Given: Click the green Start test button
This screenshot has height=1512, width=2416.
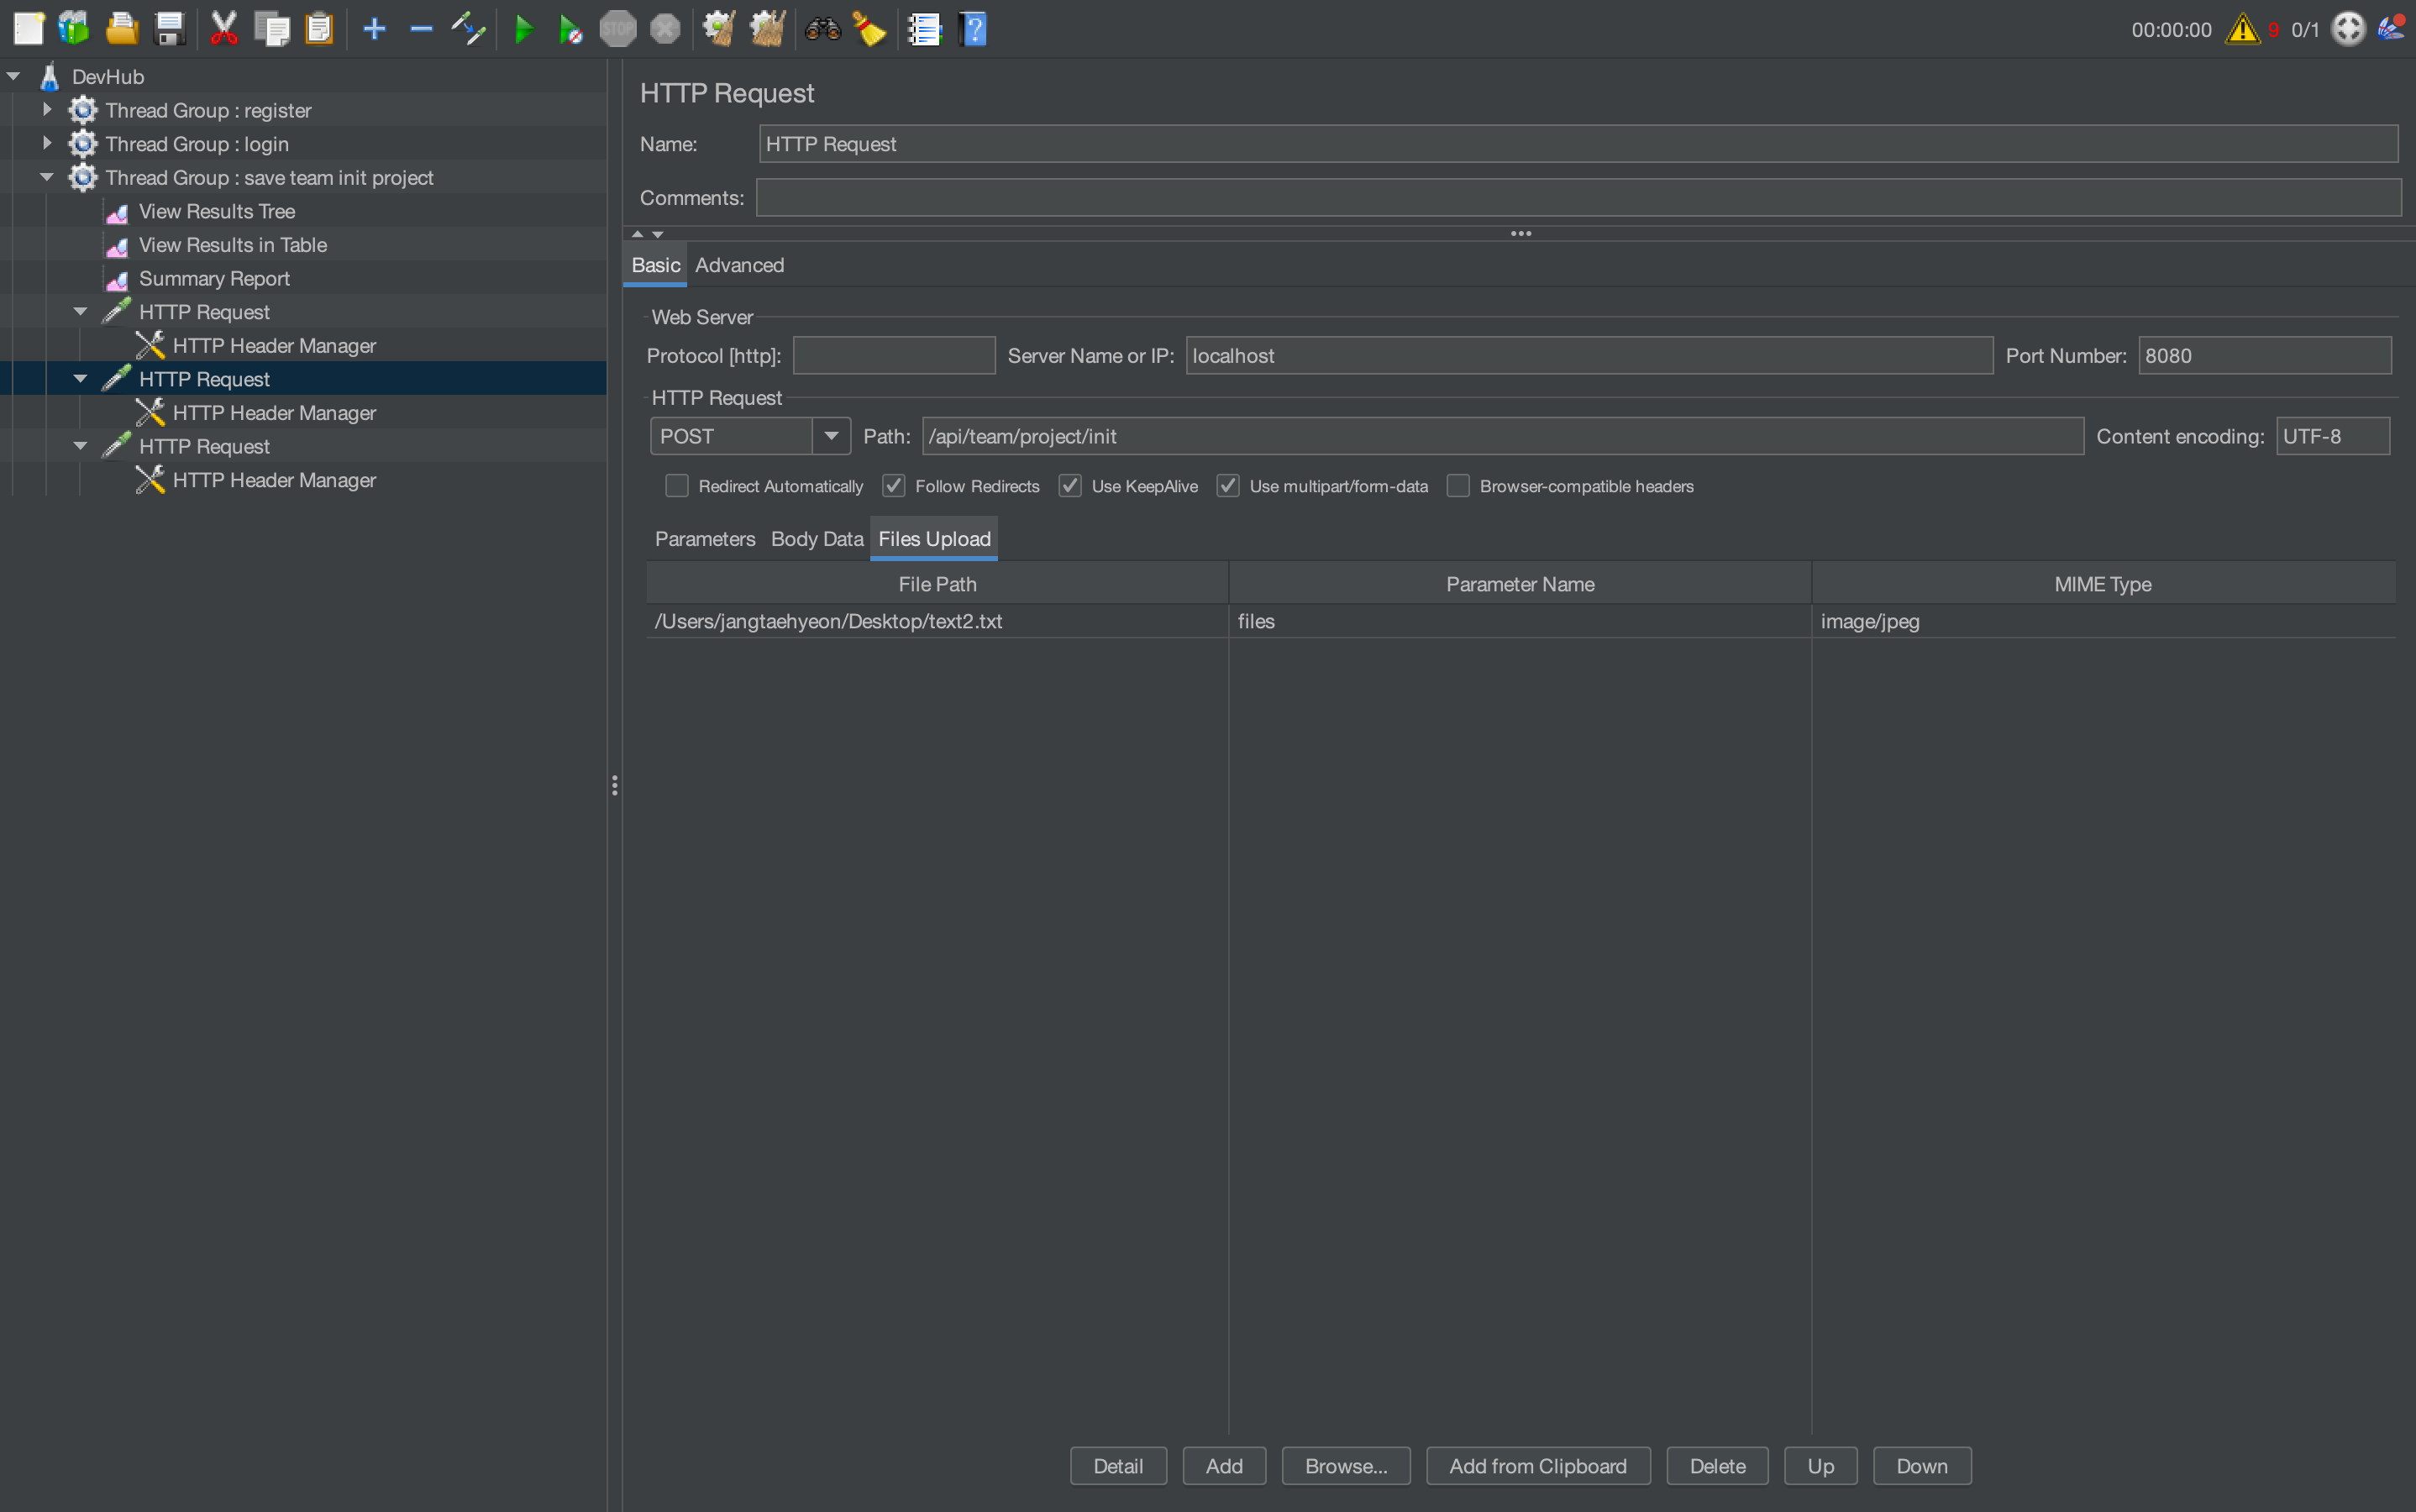Looking at the screenshot, I should point(523,29).
